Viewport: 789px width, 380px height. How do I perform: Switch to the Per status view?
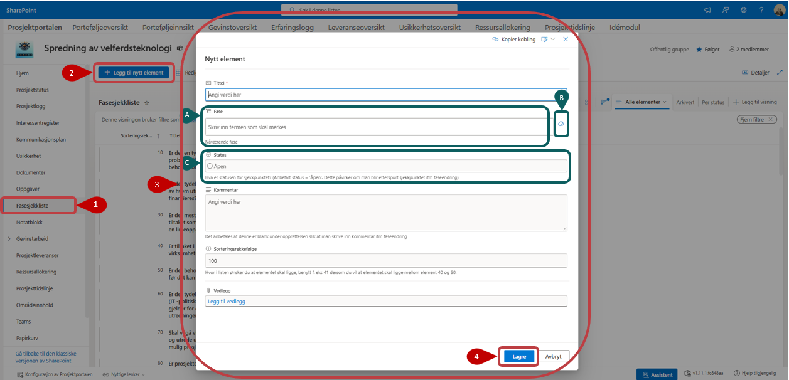click(x=712, y=102)
